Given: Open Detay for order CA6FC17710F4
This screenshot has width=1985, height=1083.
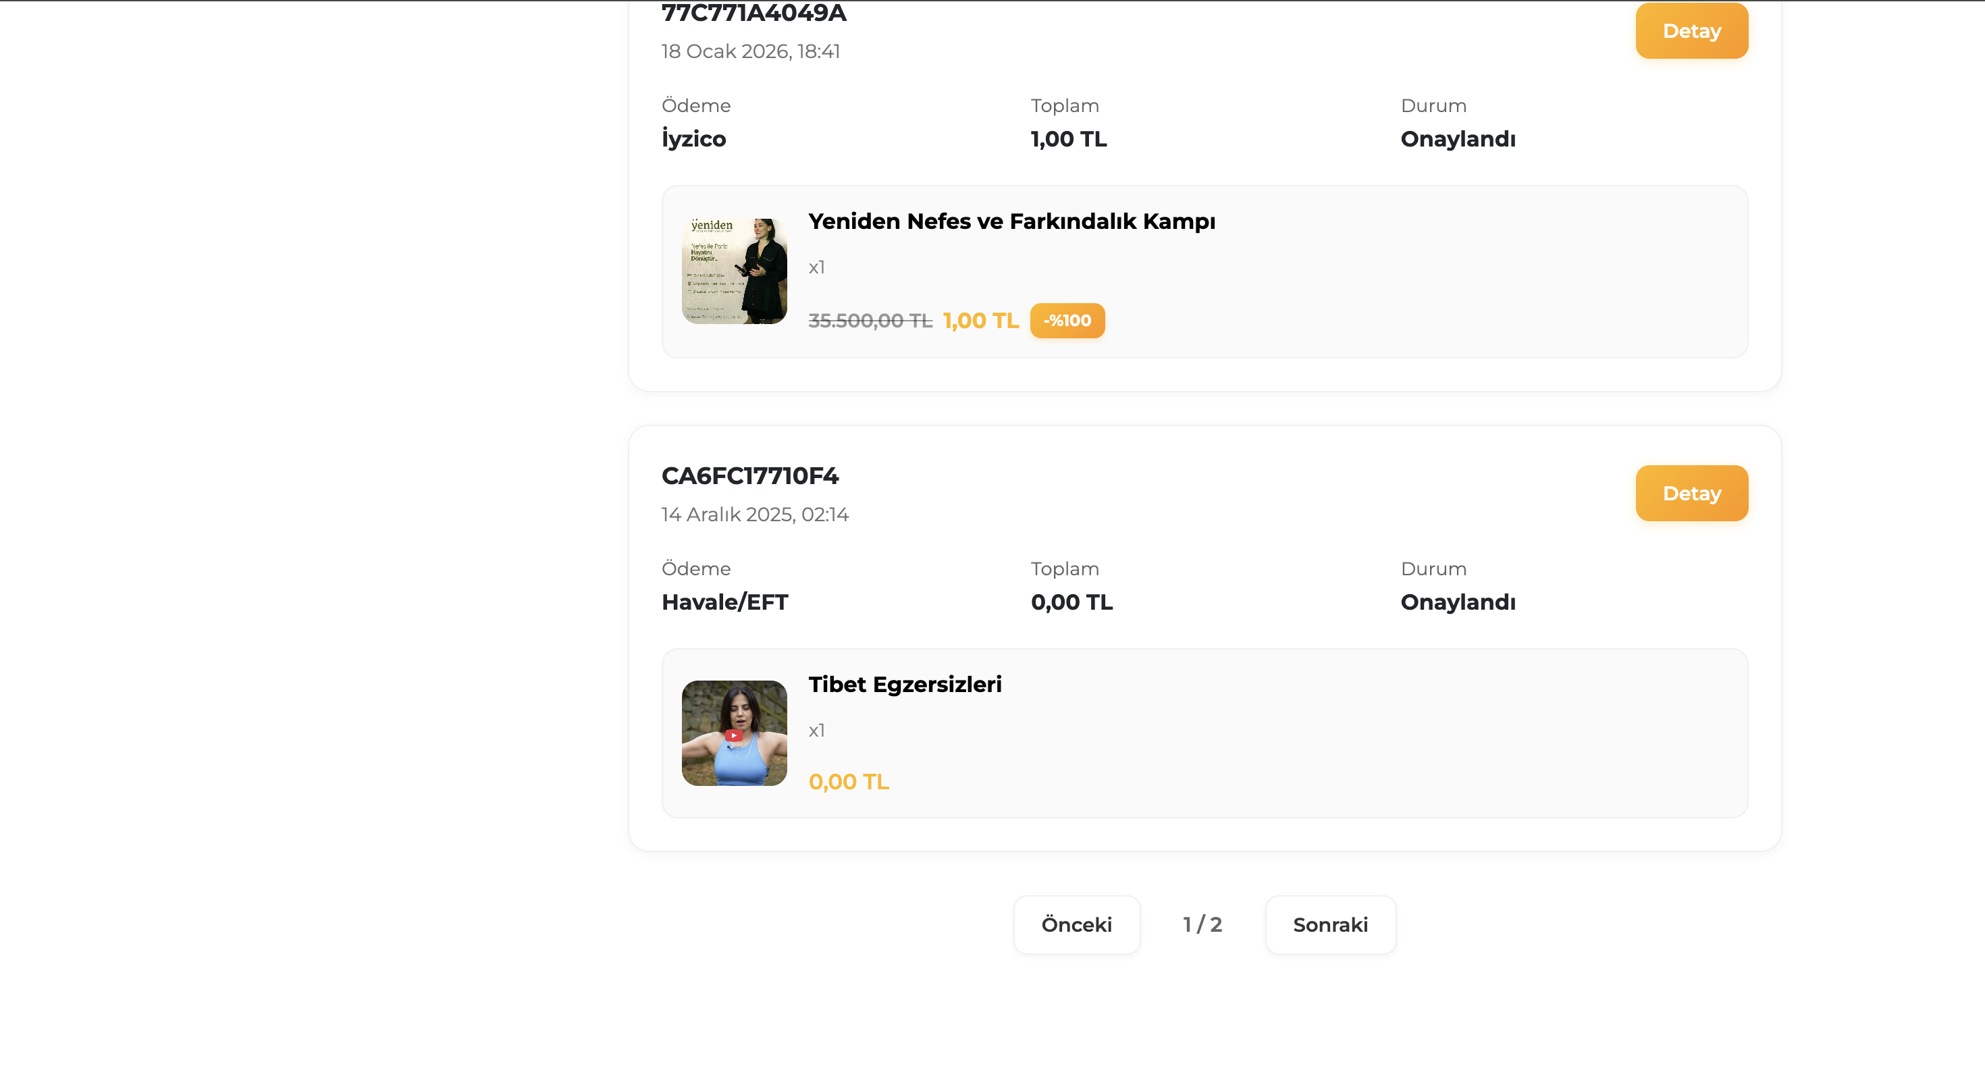Looking at the screenshot, I should click(1691, 494).
